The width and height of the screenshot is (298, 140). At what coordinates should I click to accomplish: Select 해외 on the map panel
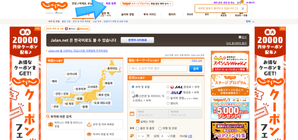pos(54,81)
